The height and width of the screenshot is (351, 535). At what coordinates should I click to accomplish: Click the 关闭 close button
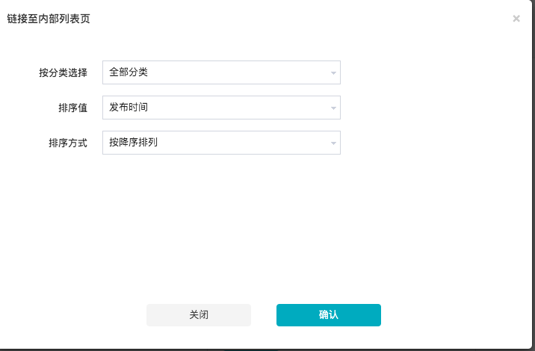pos(199,315)
